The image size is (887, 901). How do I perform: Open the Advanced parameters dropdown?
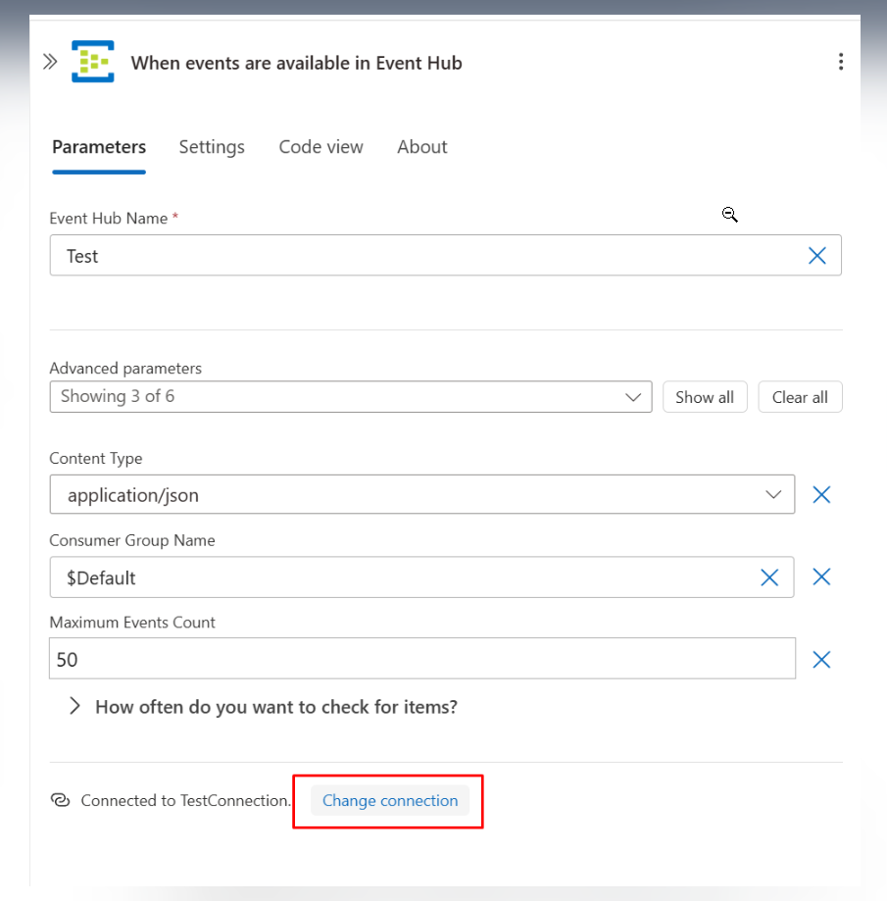[x=350, y=397]
